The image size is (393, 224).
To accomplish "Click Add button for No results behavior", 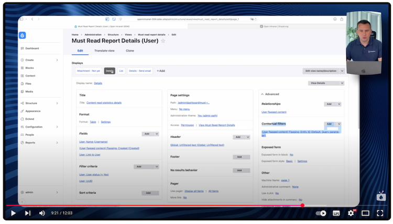I will pos(242,170).
